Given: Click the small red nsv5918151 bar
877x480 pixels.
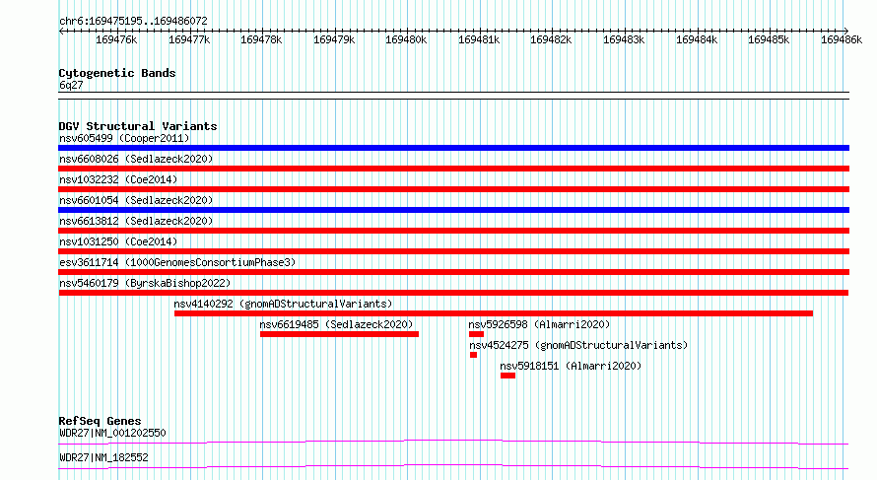Looking at the screenshot, I should [x=507, y=376].
